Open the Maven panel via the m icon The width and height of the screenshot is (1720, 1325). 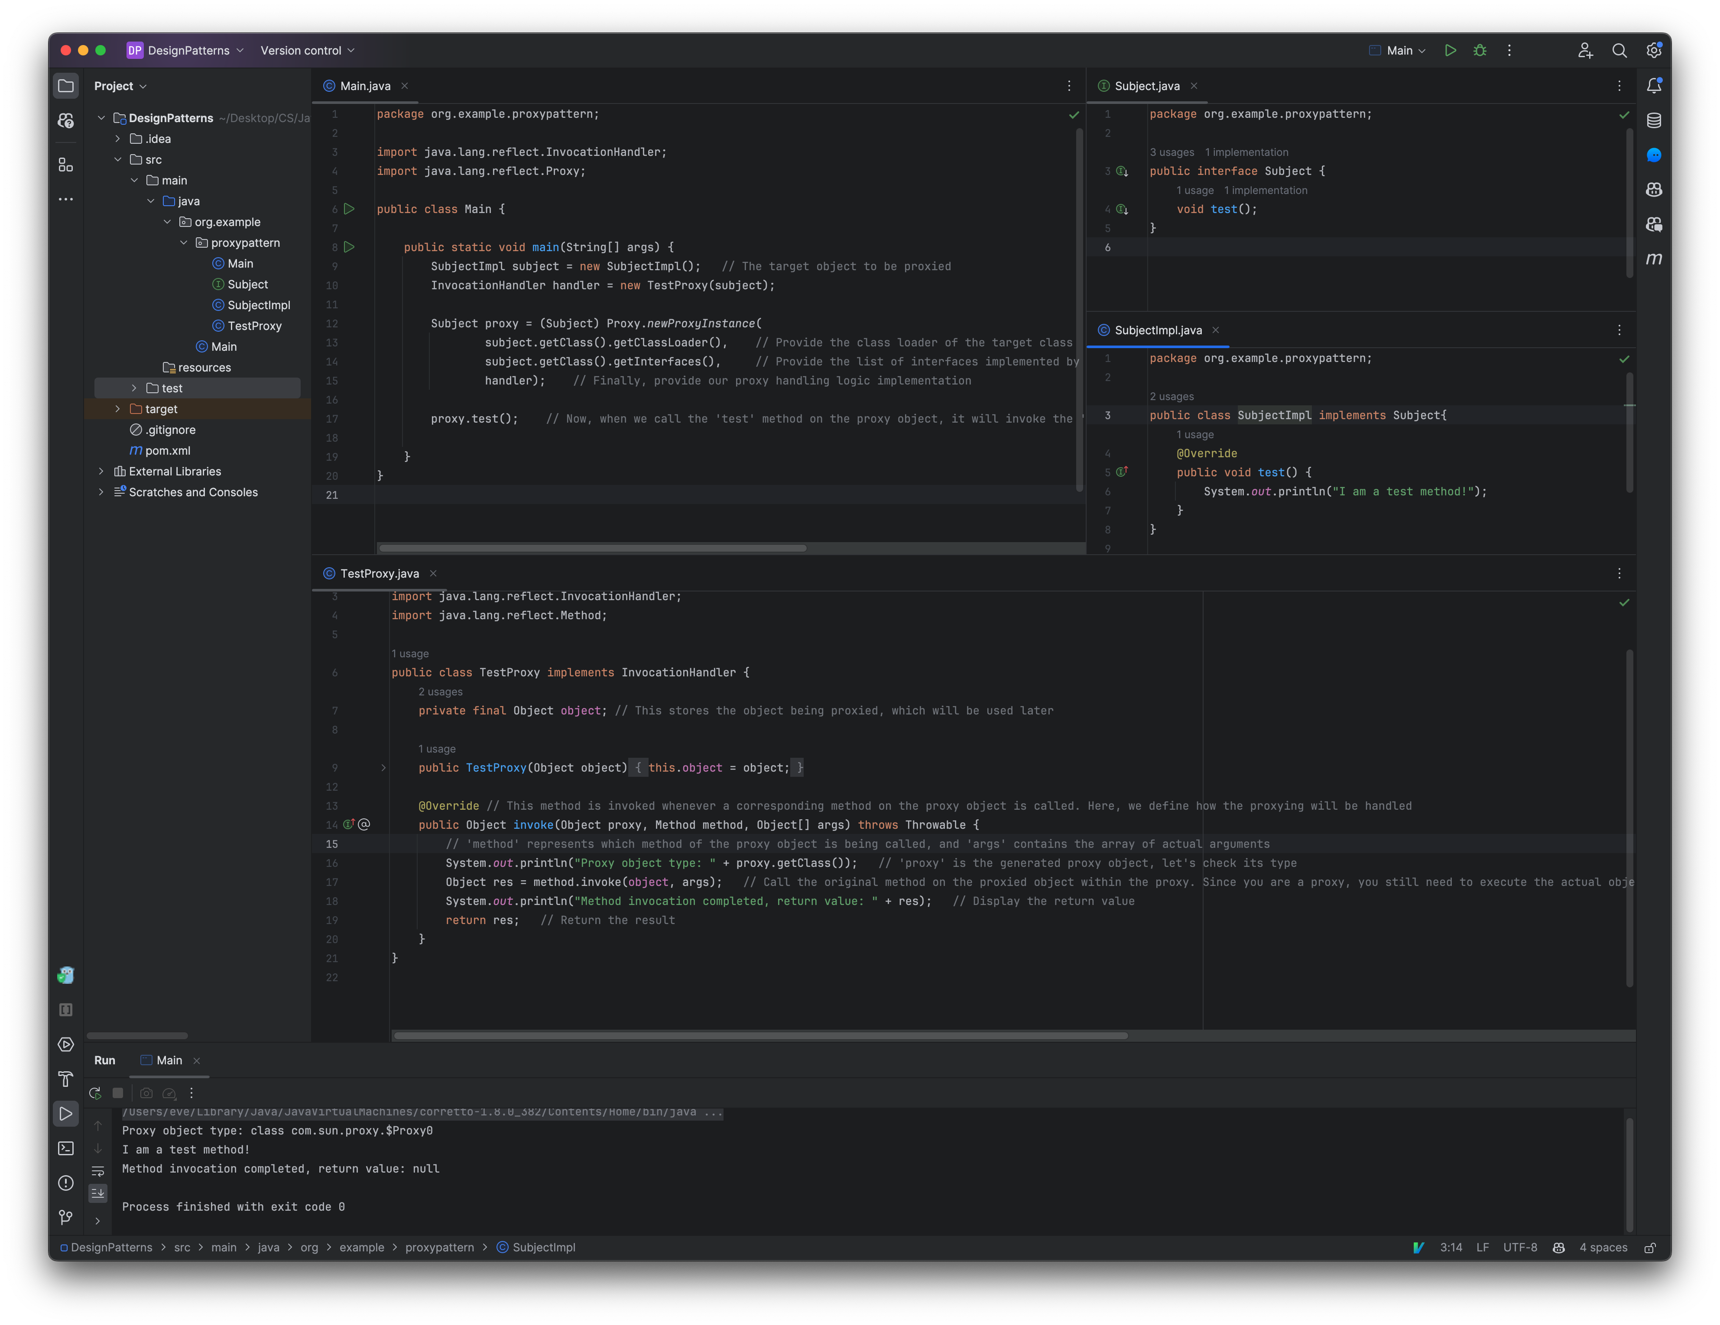(1654, 260)
